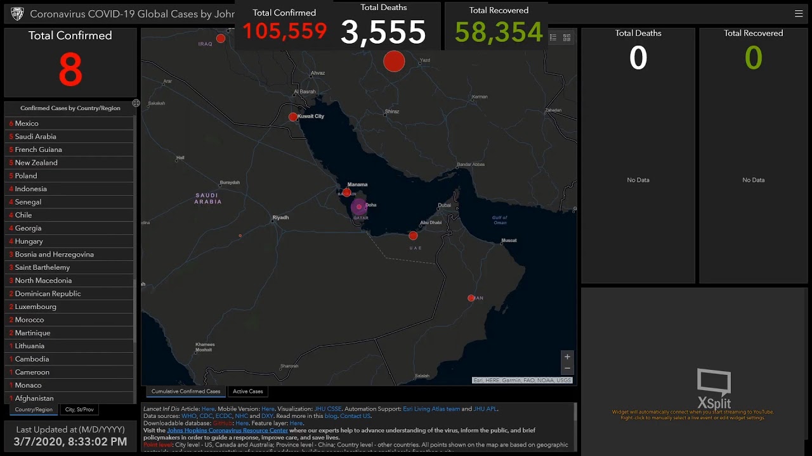812x456 pixels.
Task: Select Indonesia in the country list
Action: click(70, 189)
